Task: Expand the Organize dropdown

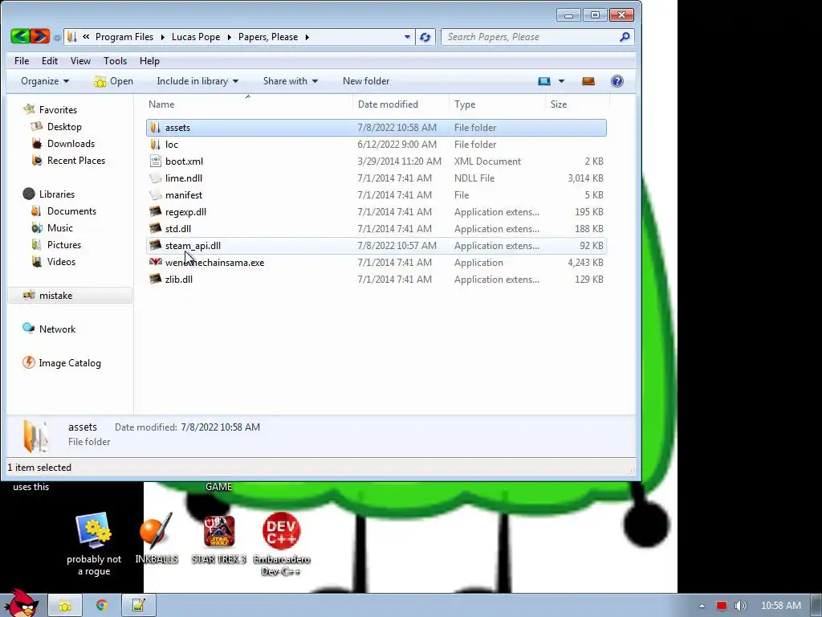Action: [45, 81]
